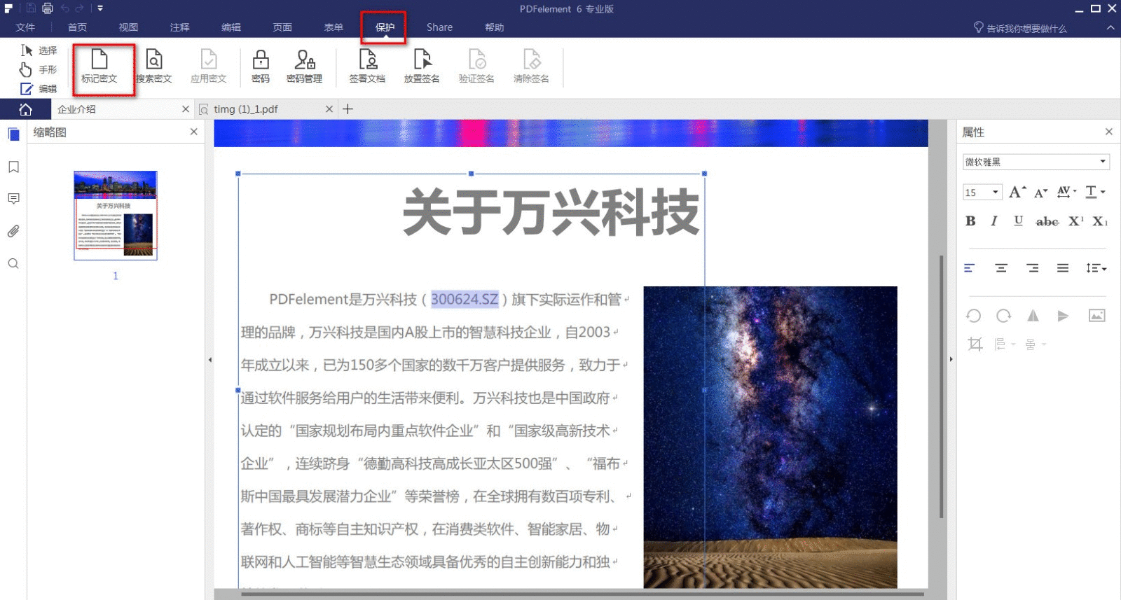Click the print icon in title bar
Screen dimensions: 1121x600
pyautogui.click(x=48, y=8)
